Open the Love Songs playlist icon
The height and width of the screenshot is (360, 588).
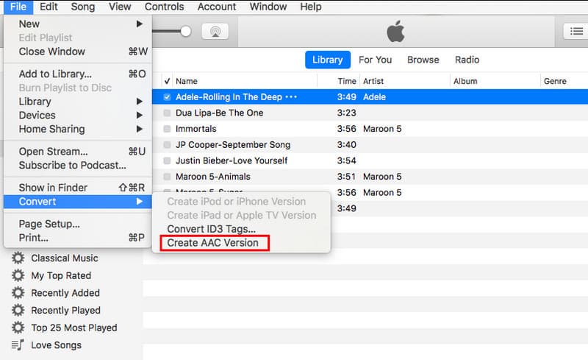coord(18,345)
